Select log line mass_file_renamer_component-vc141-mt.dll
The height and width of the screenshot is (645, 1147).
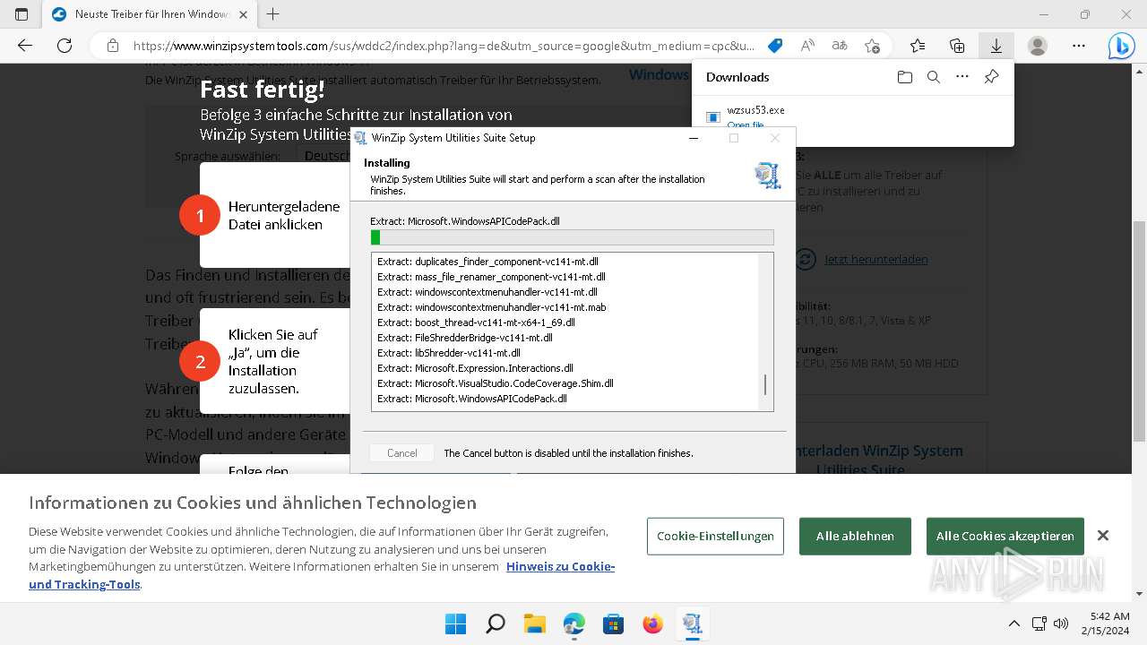coord(491,277)
